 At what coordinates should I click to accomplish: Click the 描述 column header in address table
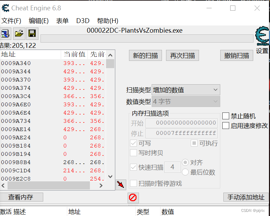[x=39, y=212]
